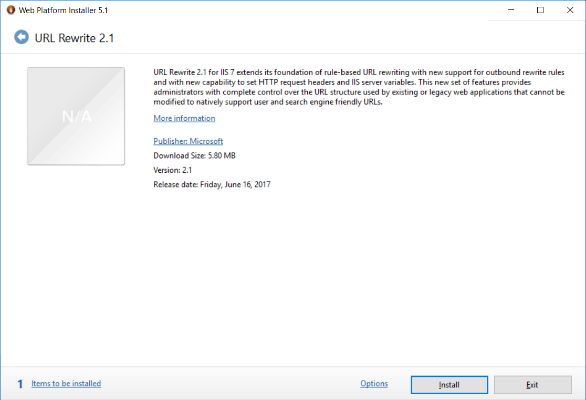
Task: Follow the Publisher: Microsoft link
Action: (x=188, y=141)
